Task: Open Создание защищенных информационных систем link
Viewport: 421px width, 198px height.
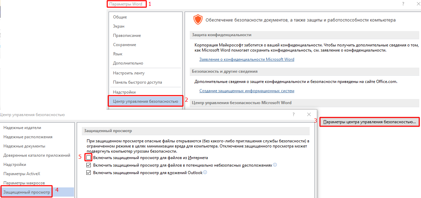Action: [247, 91]
